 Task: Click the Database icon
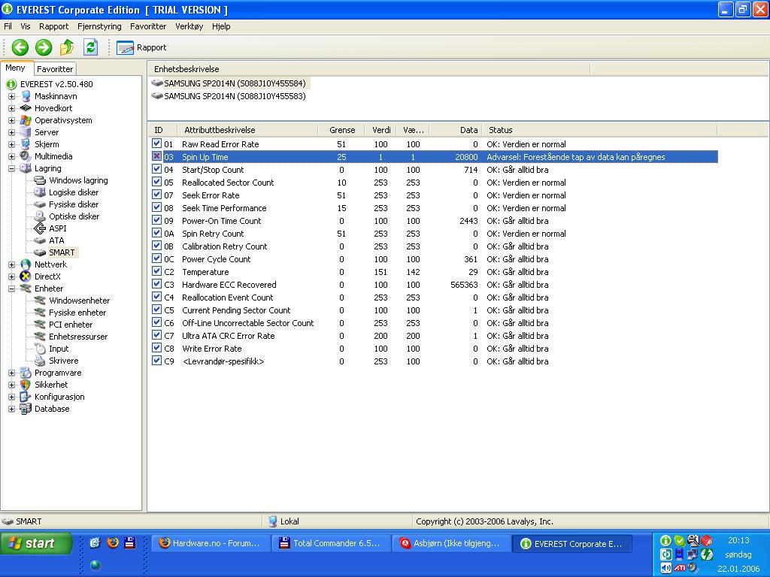tap(26, 409)
